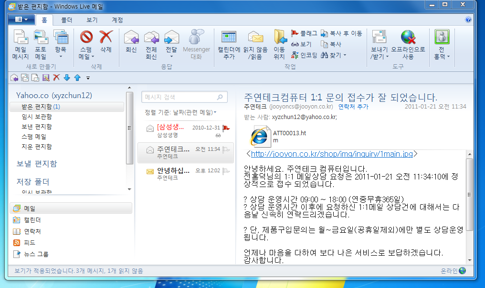Viewport: 485px width, 288px height.
Task: Delete the message with 삭제 button
Action: (106, 41)
